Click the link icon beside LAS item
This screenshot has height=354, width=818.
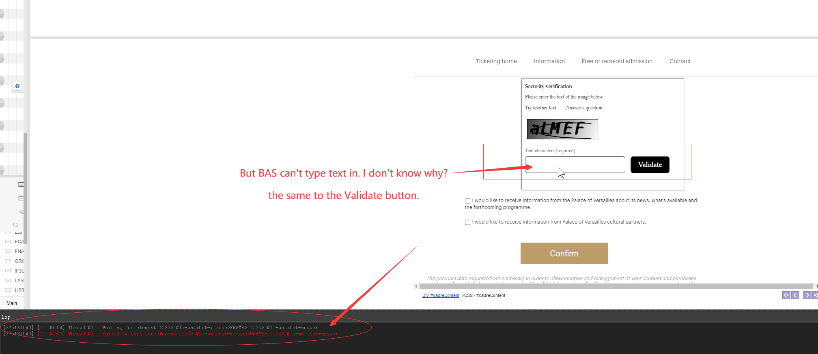[8, 280]
